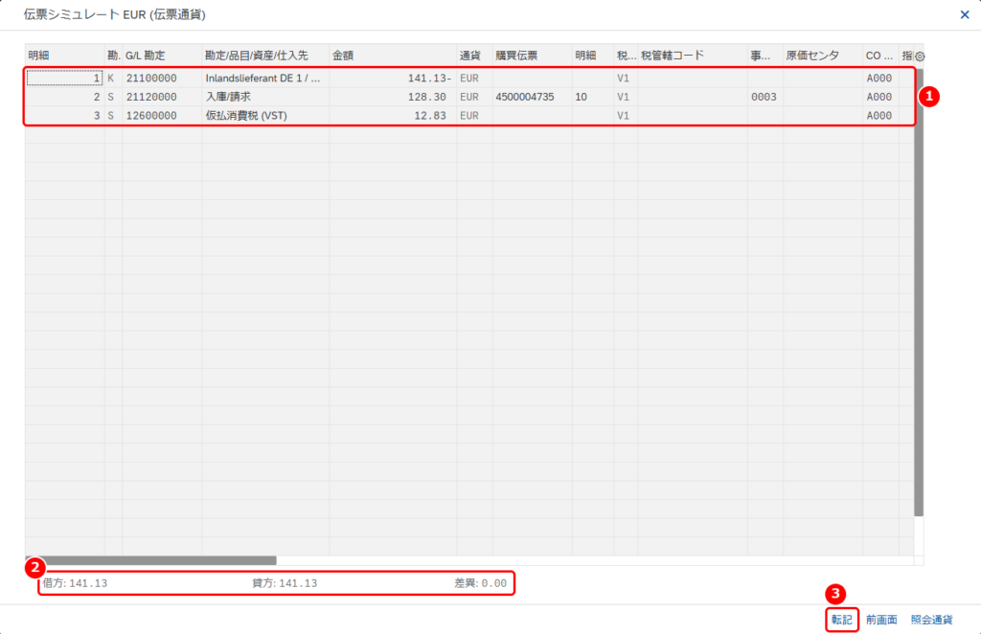Click the horizontal scrollbar thumb

pos(150,560)
